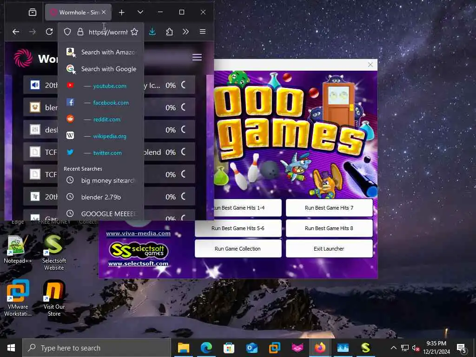Choose twitter.com from the suggestions
This screenshot has width=476, height=357.
[x=101, y=152]
